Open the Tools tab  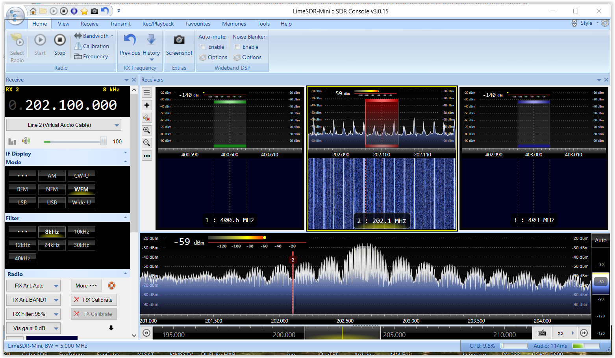[x=263, y=24]
